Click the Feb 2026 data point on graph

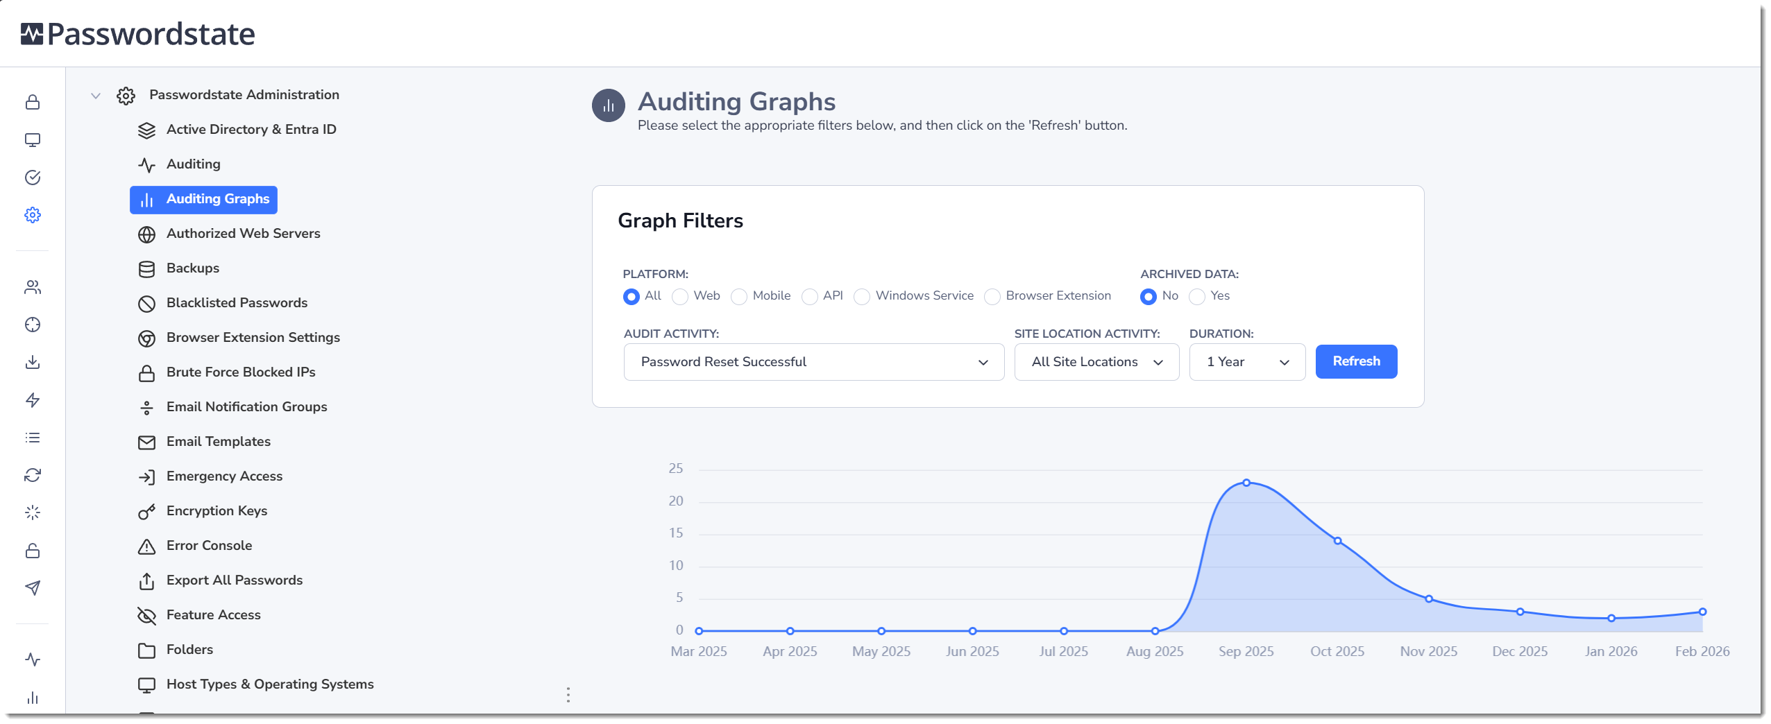[1702, 612]
